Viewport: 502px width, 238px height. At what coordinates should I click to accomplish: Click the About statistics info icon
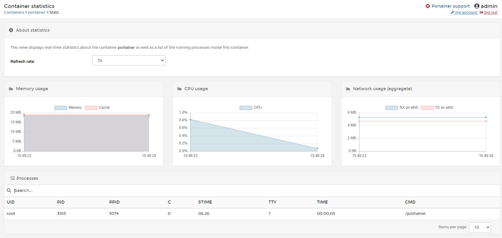11,30
